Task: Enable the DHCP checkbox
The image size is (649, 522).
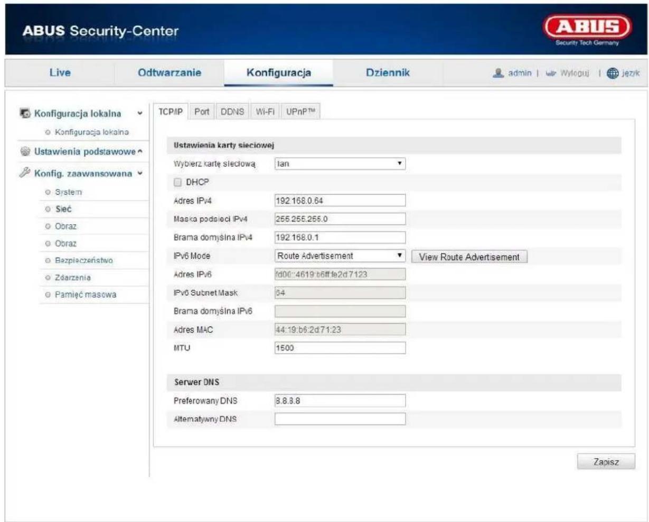Action: coord(178,182)
